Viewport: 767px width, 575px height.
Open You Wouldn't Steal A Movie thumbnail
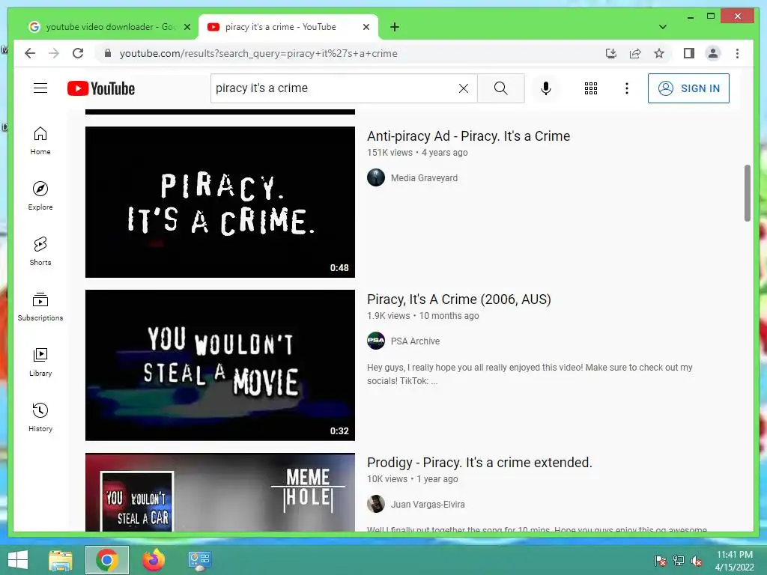[219, 365]
